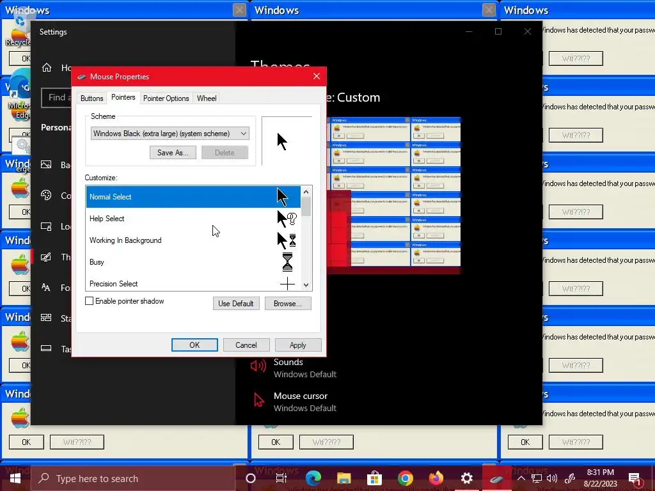Click Mouse cursor icon in Themes
The width and height of the screenshot is (655, 491).
pos(259,400)
